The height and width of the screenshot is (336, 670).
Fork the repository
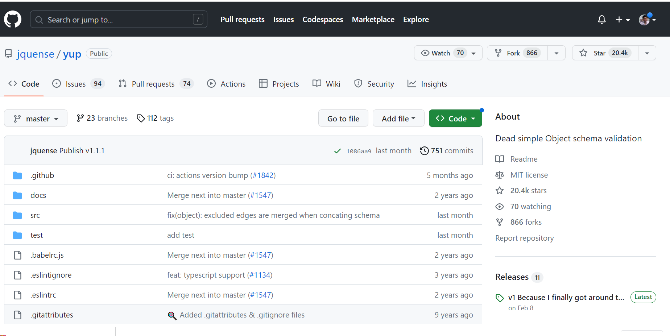(517, 53)
